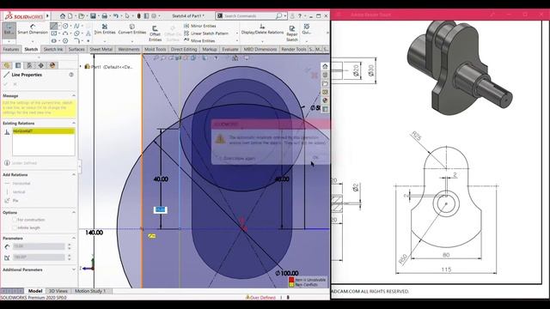The image size is (550, 309).
Task: Click the 140.00 dimension in the sketch
Action: tap(94, 233)
